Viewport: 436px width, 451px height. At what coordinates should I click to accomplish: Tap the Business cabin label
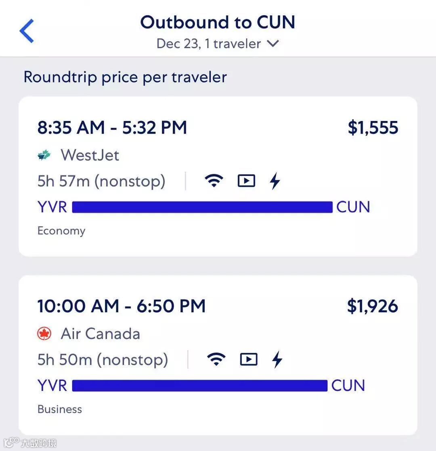pos(60,409)
